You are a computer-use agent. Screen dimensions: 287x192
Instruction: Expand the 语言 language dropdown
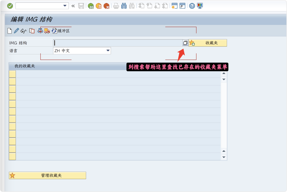coord(108,51)
